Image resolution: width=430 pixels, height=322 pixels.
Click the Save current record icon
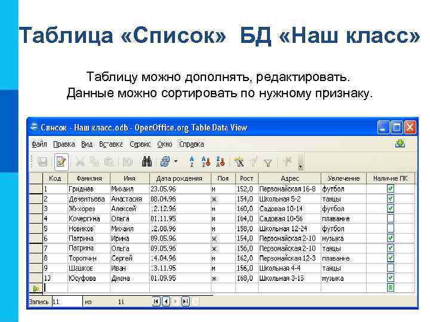(x=42, y=162)
